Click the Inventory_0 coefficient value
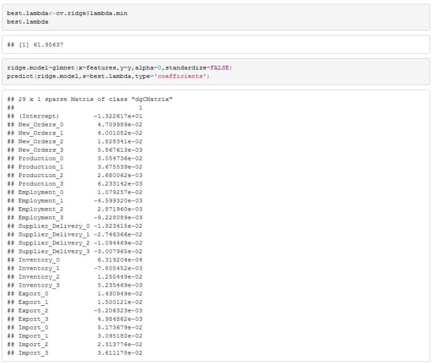The width and height of the screenshot is (432, 364). [x=120, y=260]
